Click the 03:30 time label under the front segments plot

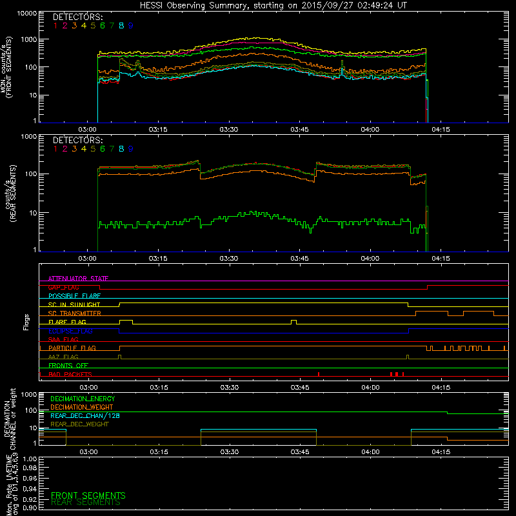pos(229,130)
